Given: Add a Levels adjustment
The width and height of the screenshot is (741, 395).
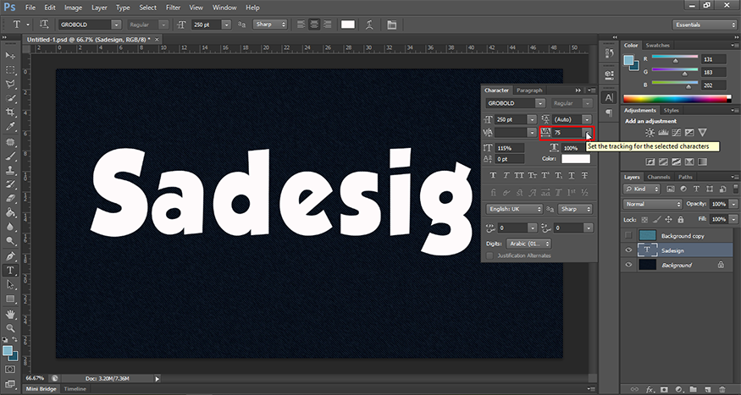Looking at the screenshot, I should click(663, 133).
